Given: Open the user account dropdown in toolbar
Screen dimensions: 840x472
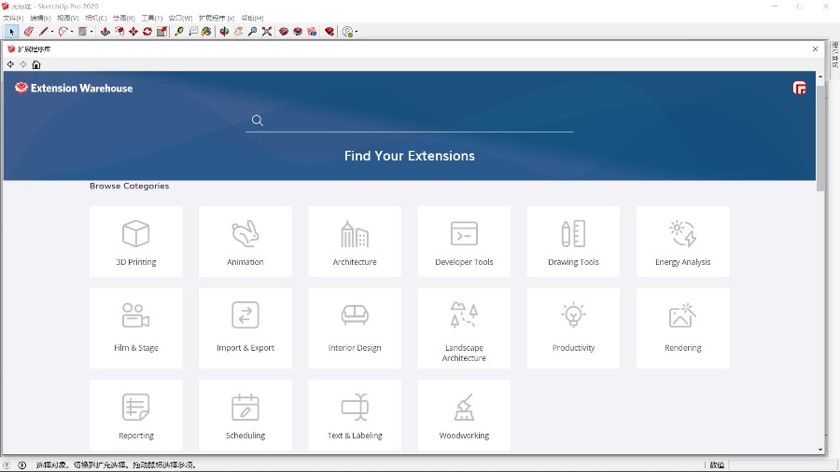Looking at the screenshot, I should (357, 33).
